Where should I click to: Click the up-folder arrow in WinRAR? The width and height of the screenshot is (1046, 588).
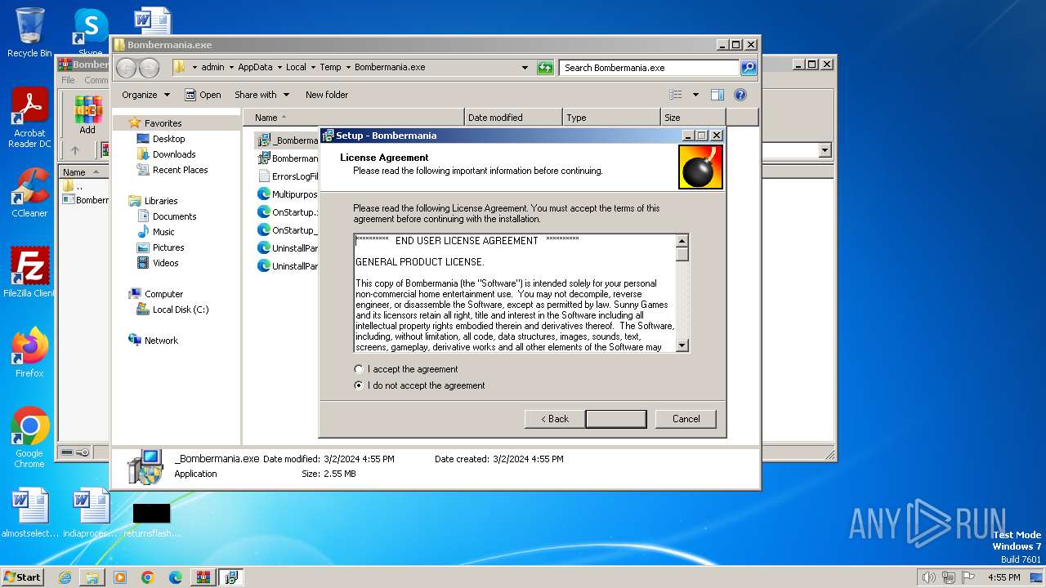tap(74, 150)
